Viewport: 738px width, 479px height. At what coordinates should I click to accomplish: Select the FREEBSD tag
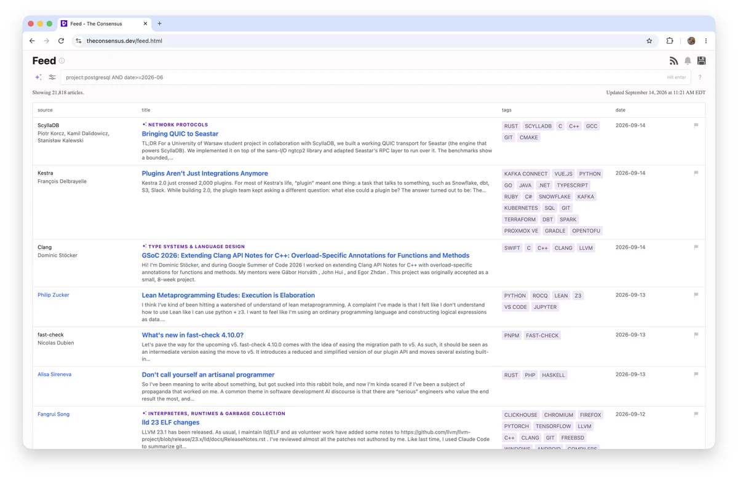[573, 438]
